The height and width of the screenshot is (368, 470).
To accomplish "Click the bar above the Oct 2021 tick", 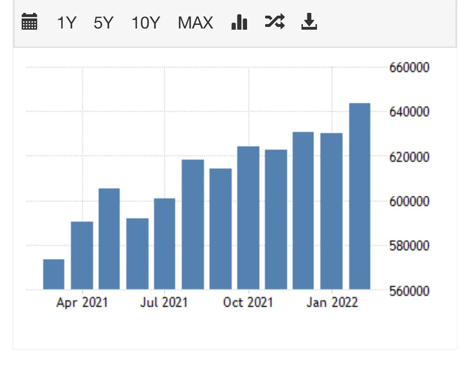I will pos(248,218).
